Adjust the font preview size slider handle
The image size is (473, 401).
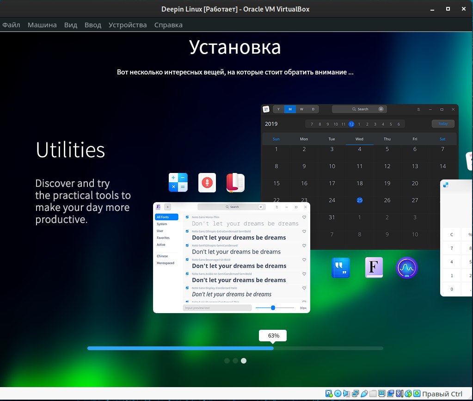pos(273,308)
